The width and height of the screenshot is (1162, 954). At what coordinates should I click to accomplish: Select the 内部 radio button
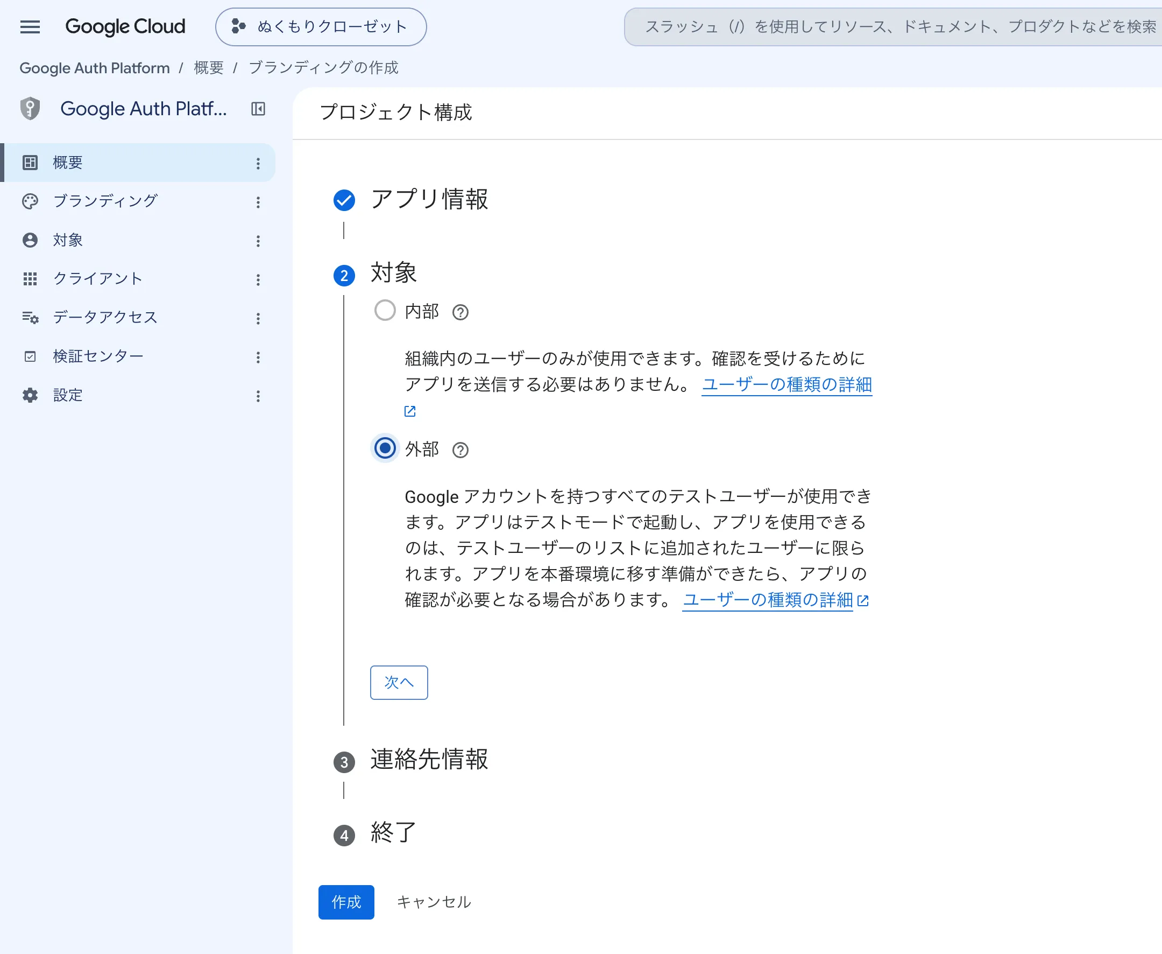[x=385, y=311]
